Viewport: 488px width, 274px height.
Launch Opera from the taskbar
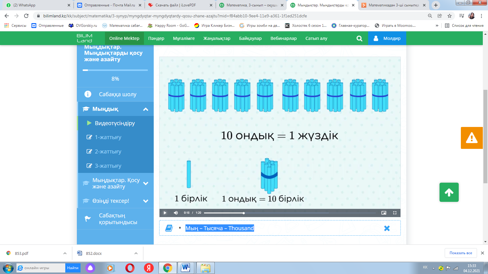(130, 268)
